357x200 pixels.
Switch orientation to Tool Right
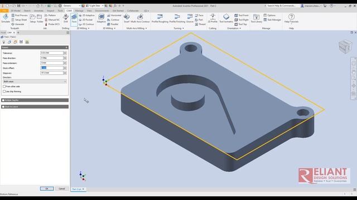(242, 20)
